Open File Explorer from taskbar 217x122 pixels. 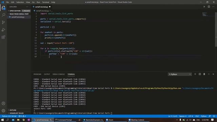[18, 120]
